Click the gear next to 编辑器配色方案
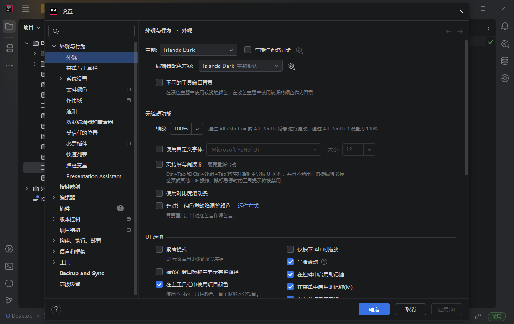The image size is (514, 324). pos(291,66)
